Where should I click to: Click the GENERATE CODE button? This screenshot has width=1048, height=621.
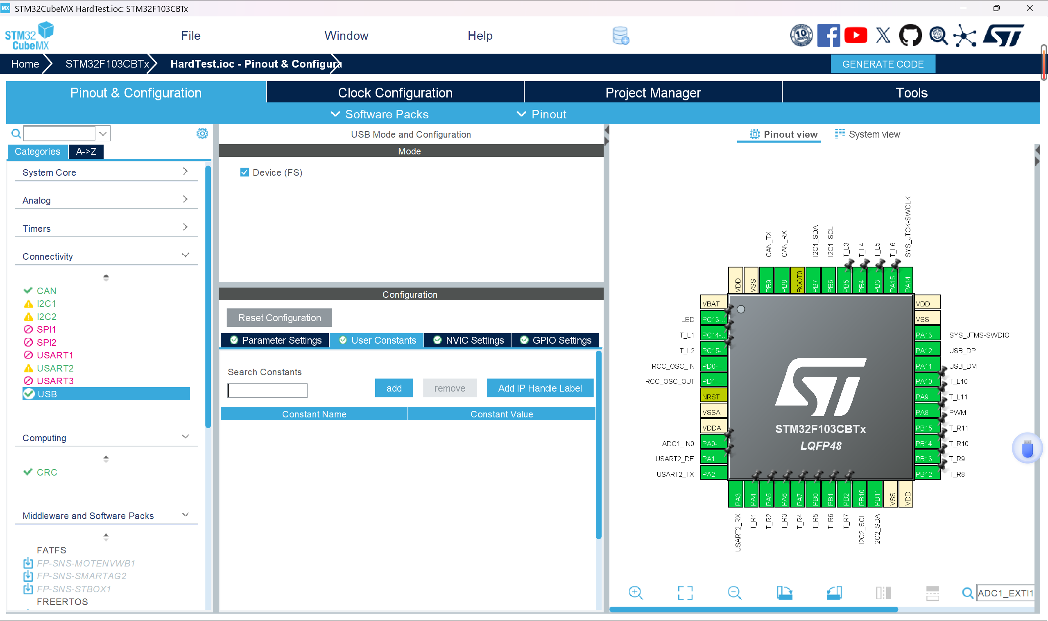(883, 64)
